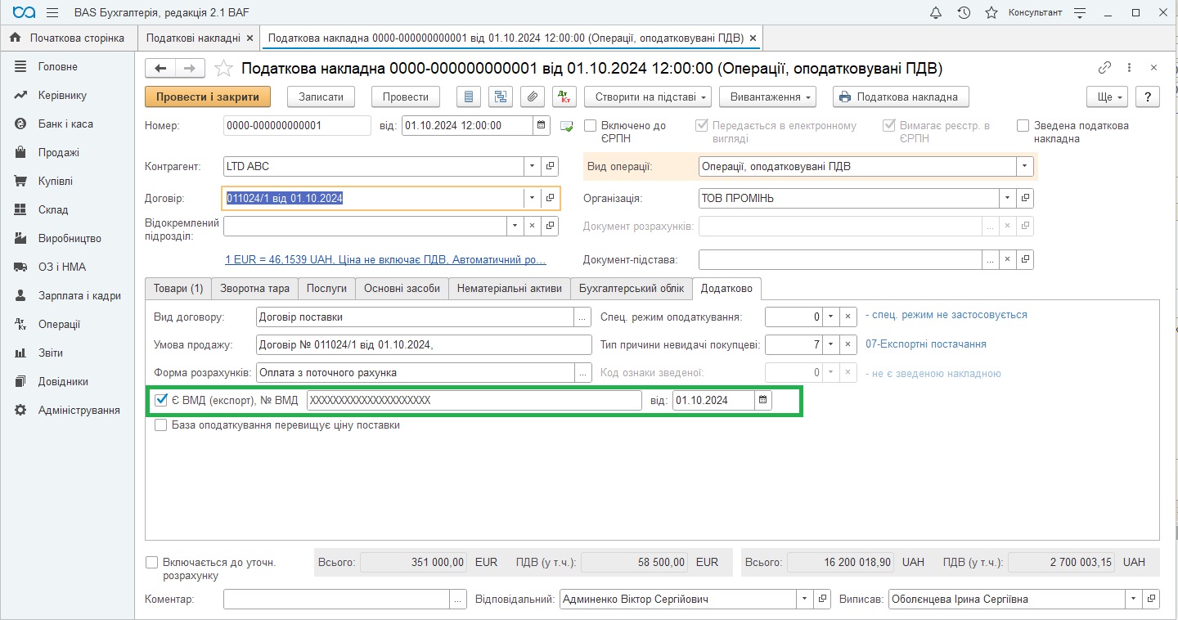Image resolution: width=1178 pixels, height=620 pixels.
Task: Open the EUR exchange rate and price link
Action: (x=385, y=259)
